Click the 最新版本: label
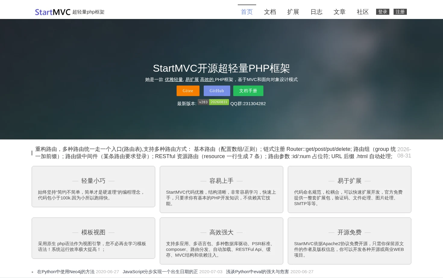This screenshot has height=278, width=443. point(187,104)
